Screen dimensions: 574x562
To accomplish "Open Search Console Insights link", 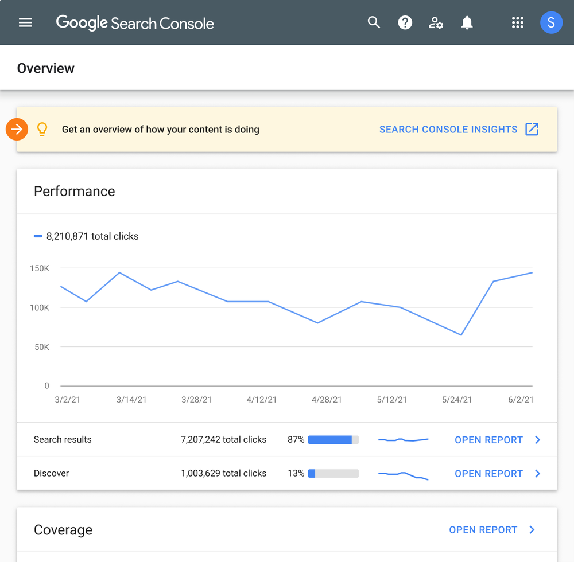I will click(x=448, y=130).
